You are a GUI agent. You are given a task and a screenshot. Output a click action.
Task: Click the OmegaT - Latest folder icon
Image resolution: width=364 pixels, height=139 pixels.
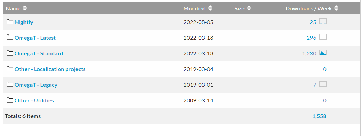pos(10,38)
